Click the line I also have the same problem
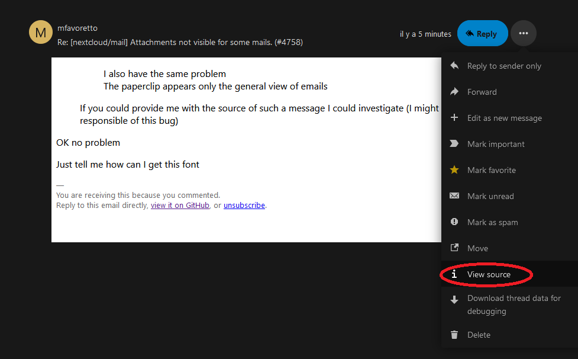 tap(165, 74)
